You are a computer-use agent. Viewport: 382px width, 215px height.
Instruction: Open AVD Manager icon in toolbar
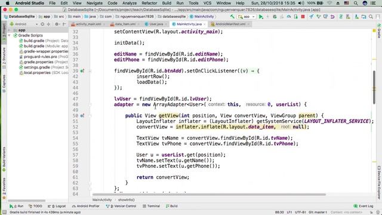pos(348,17)
